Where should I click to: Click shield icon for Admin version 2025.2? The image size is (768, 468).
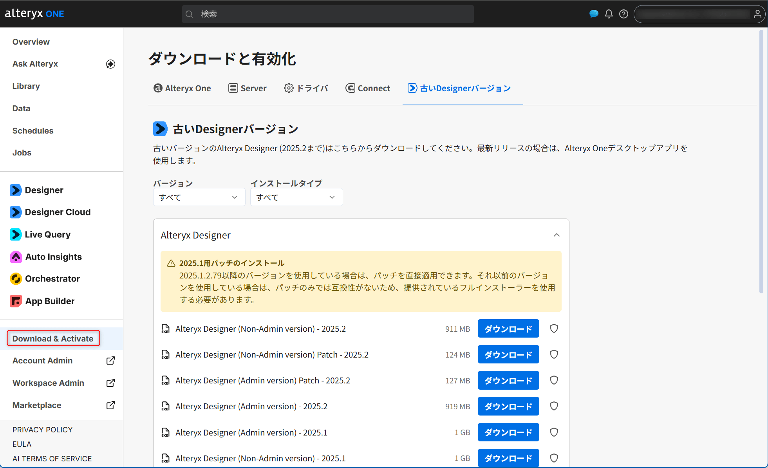click(x=554, y=406)
